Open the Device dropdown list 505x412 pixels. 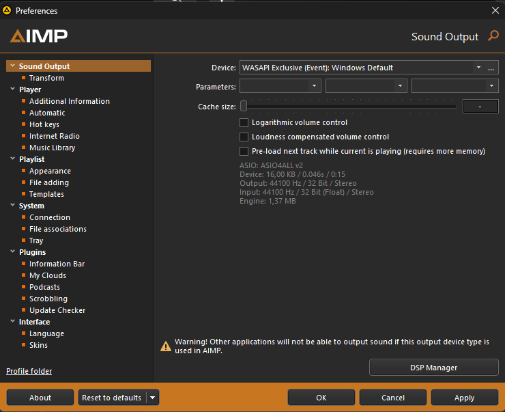tap(478, 68)
